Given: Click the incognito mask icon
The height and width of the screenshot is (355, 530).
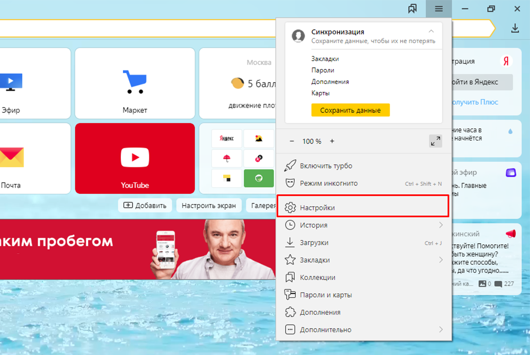Looking at the screenshot, I should 290,183.
